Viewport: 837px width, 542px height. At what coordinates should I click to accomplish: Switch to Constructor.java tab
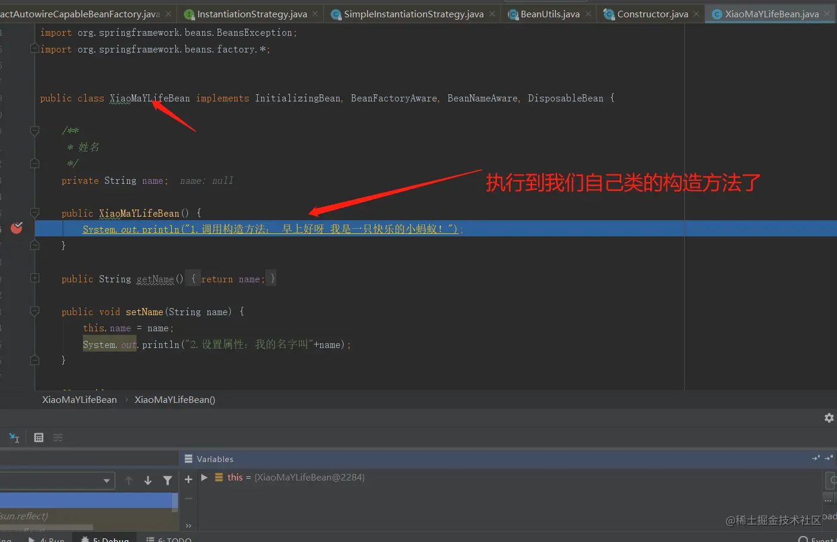click(652, 14)
